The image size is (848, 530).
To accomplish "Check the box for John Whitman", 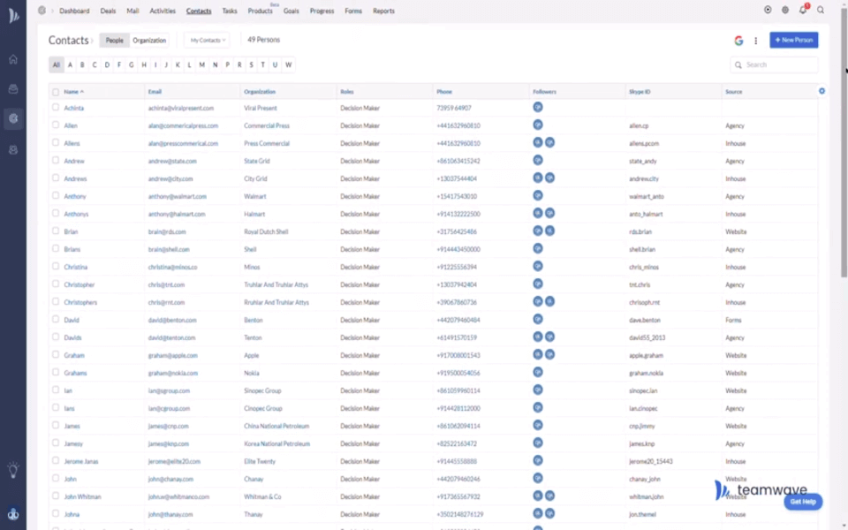I will 55,496.
